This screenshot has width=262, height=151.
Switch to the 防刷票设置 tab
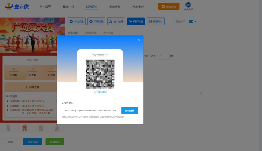coord(90,33)
